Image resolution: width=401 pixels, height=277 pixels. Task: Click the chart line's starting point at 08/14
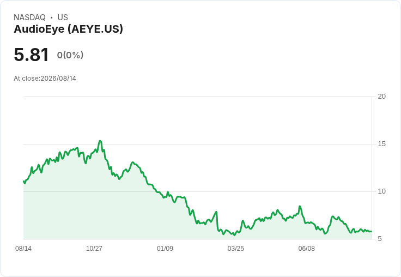(x=24, y=181)
